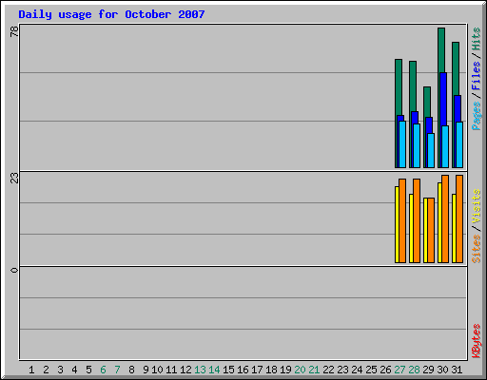The height and width of the screenshot is (380, 487).
Task: Click green day "21" on the x-axis
Action: coord(314,370)
